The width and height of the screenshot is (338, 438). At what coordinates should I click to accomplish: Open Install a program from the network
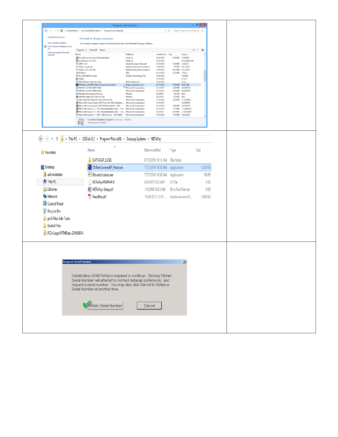click(x=58, y=54)
